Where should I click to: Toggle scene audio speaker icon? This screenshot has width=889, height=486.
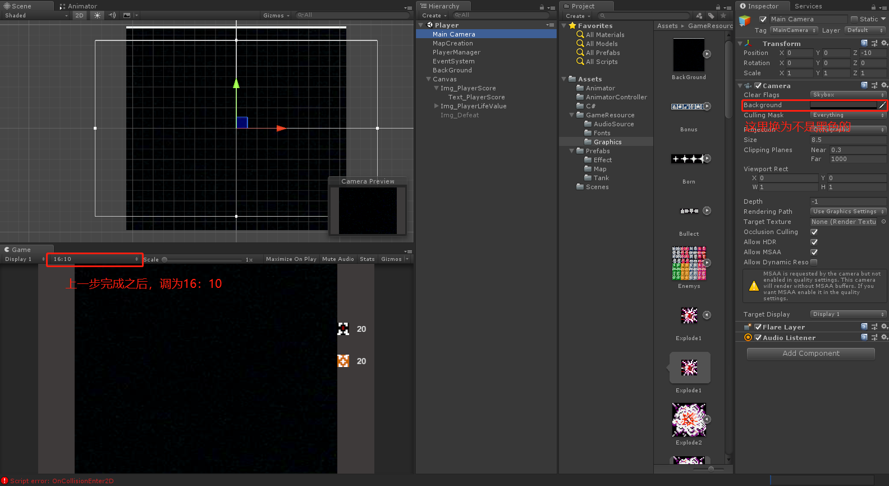pyautogui.click(x=112, y=15)
